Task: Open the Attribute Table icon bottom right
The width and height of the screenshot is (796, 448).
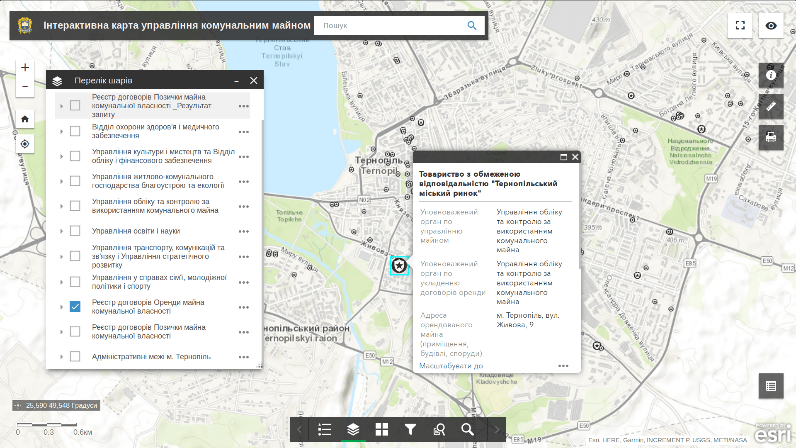Action: (770, 386)
